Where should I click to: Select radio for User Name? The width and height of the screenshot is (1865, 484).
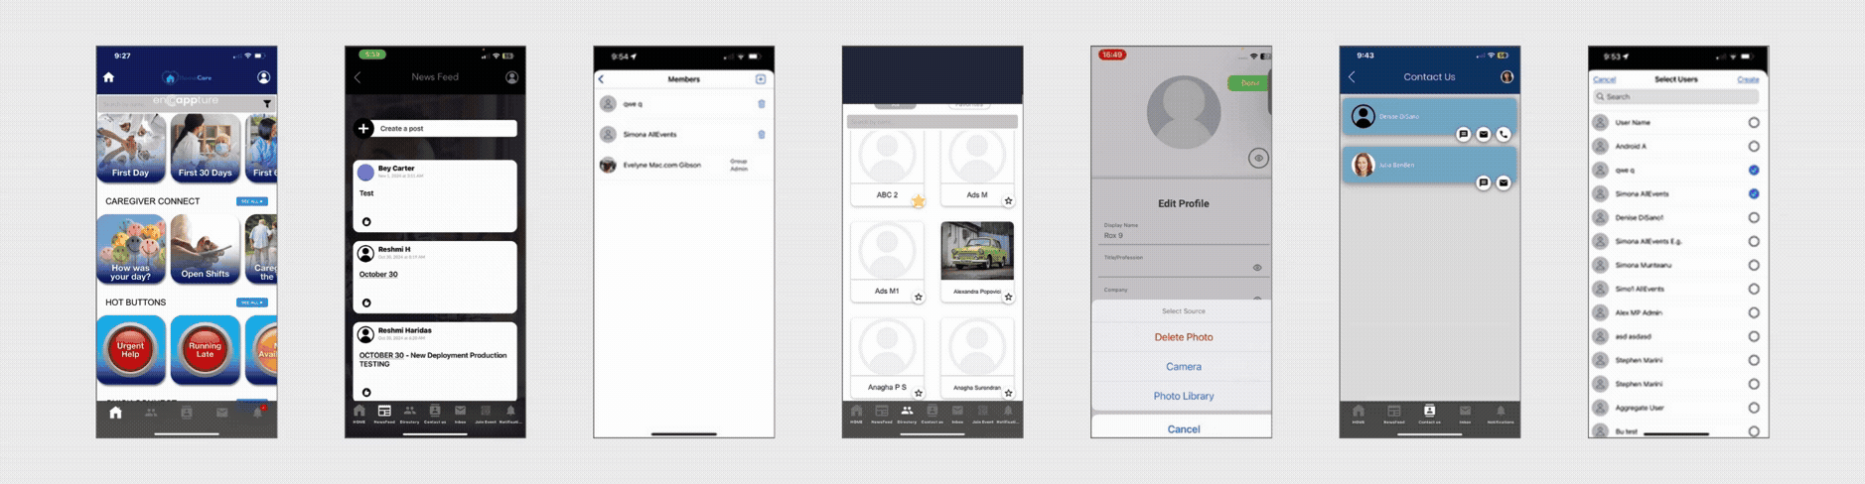pos(1754,123)
